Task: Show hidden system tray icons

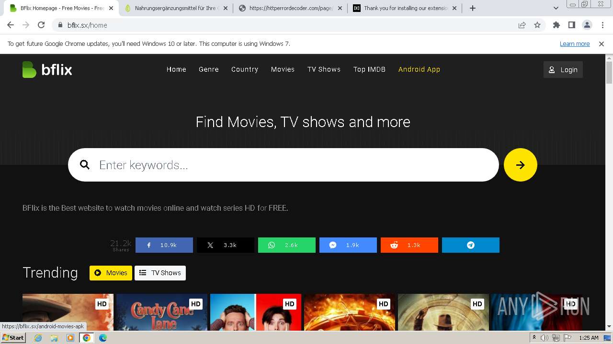Action: pos(534,338)
